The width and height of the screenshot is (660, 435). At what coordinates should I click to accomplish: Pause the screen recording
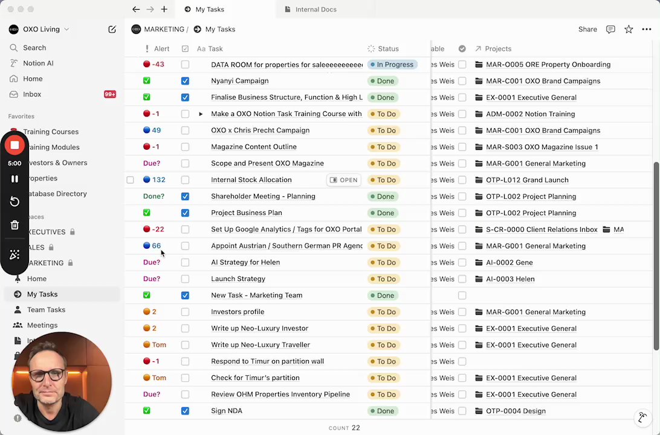pos(15,179)
